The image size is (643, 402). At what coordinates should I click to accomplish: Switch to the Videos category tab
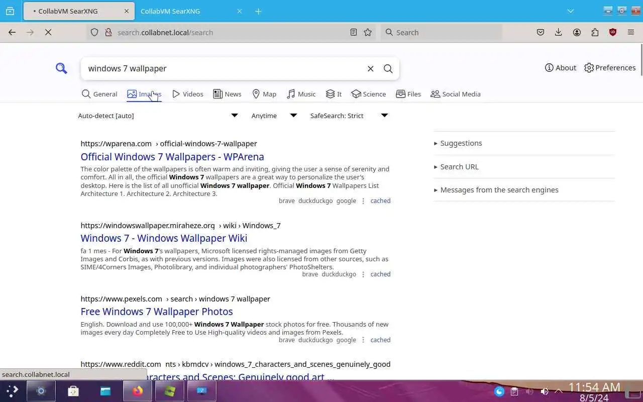coord(188,94)
